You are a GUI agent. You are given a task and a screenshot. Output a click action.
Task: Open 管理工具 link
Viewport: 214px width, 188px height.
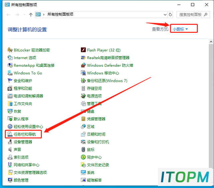click(x=94, y=104)
